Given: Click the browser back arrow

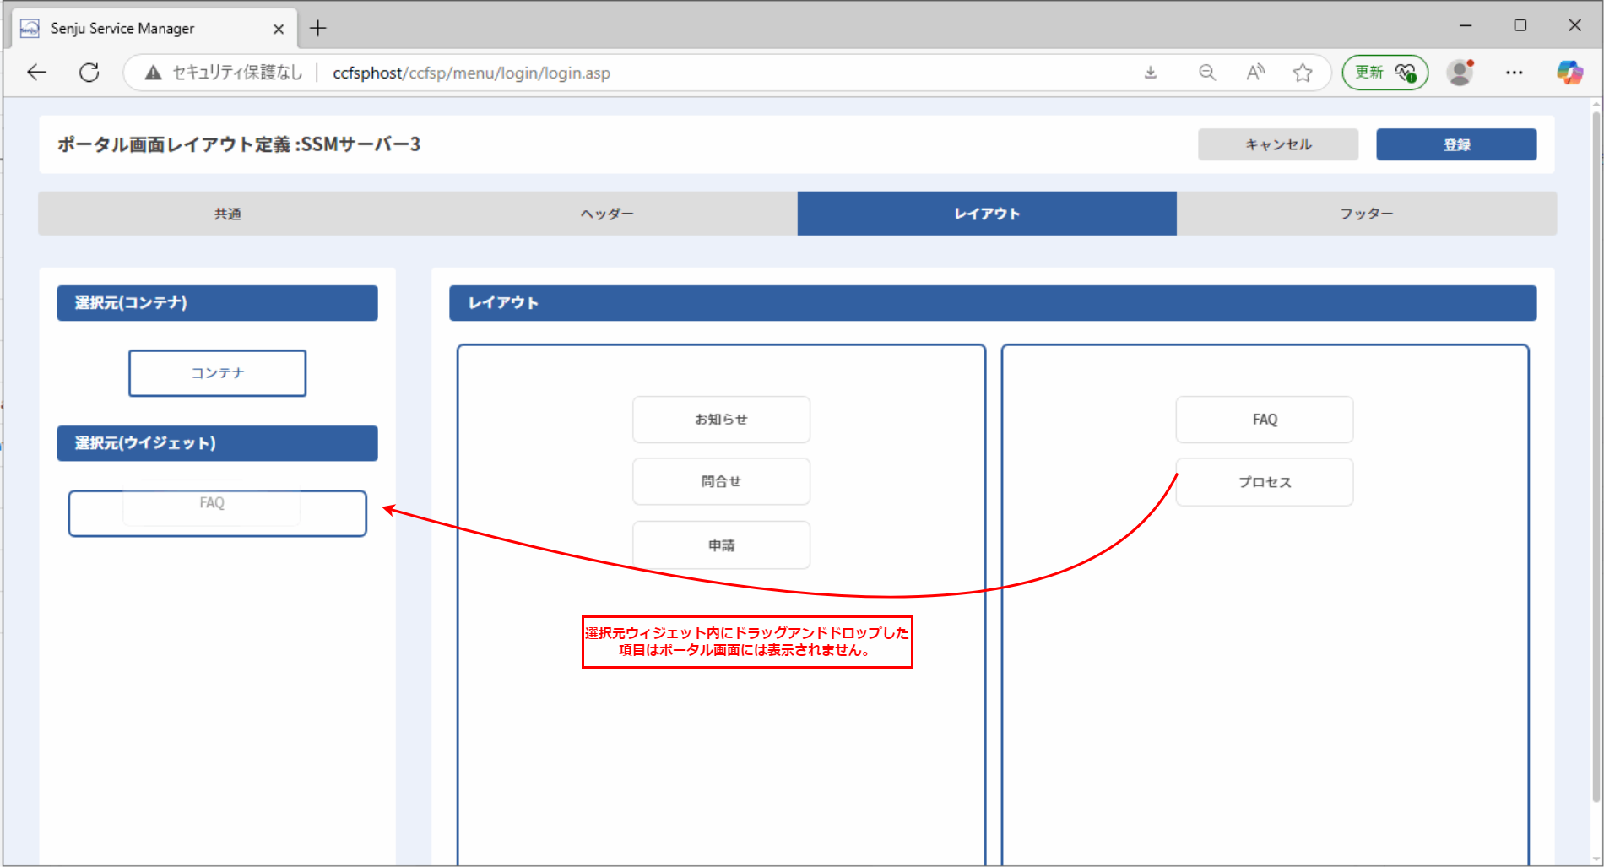Looking at the screenshot, I should click(36, 73).
